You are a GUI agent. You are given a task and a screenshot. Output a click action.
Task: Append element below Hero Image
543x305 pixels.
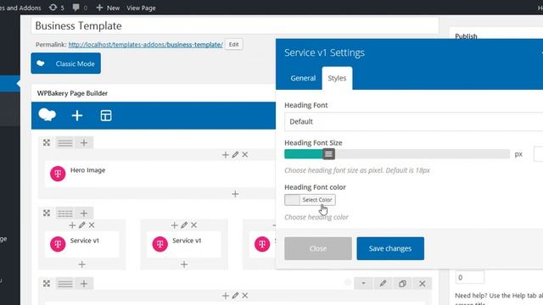pos(235,194)
